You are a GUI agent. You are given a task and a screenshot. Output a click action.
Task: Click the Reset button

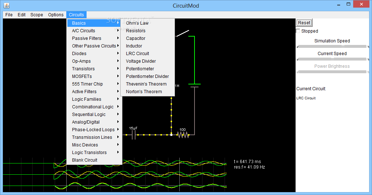pos(304,23)
